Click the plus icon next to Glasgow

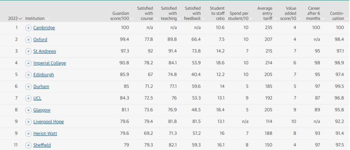coord(28,110)
